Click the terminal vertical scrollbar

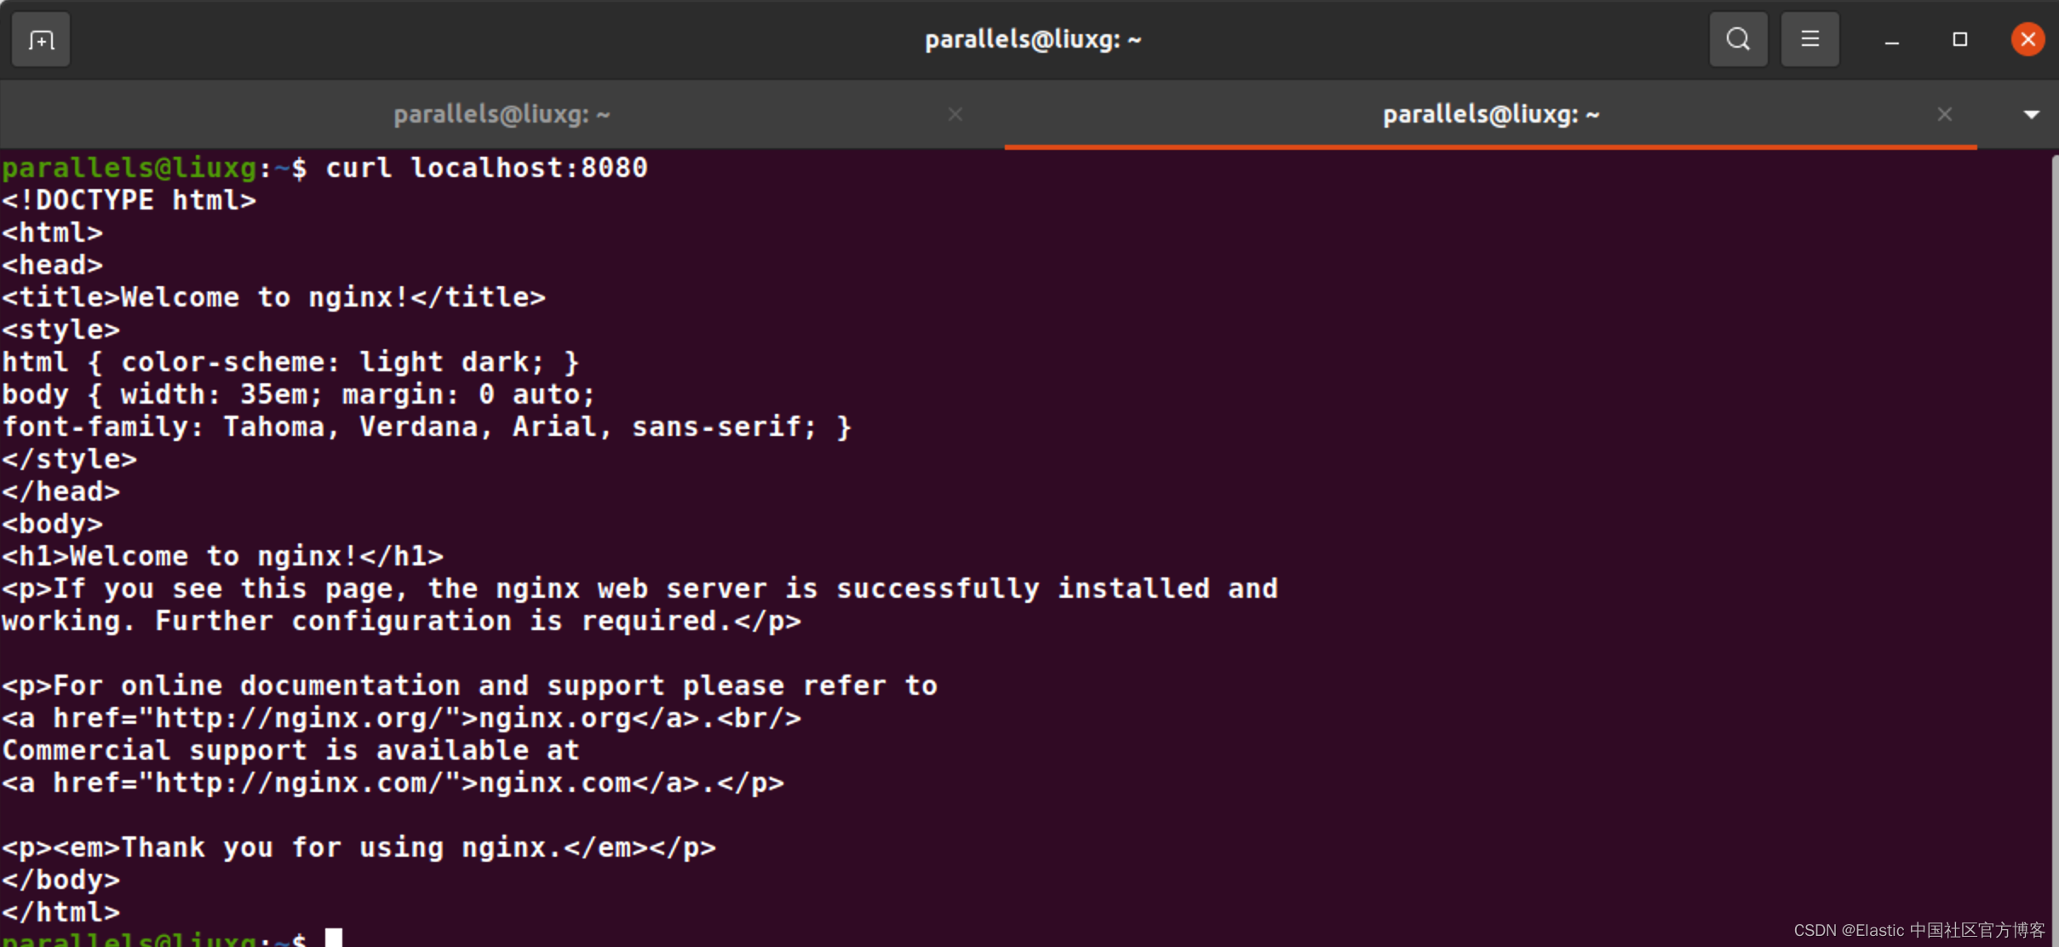pos(2053,545)
